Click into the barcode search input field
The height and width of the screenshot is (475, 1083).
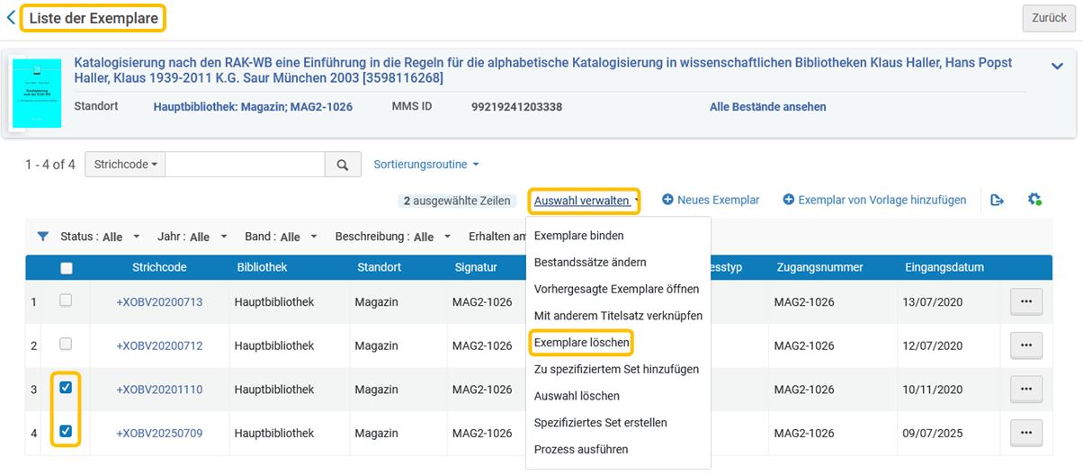click(245, 165)
